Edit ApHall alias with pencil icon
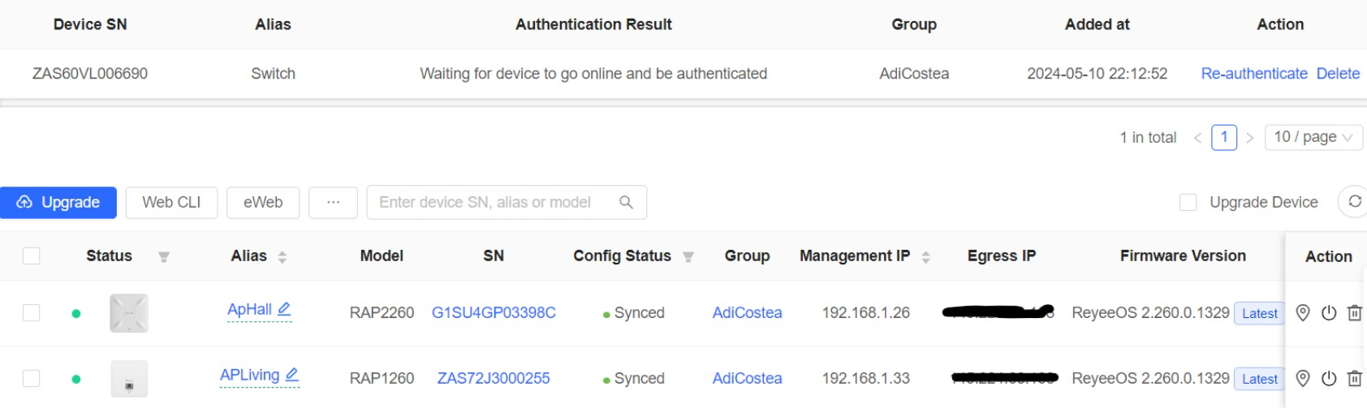 tap(284, 309)
